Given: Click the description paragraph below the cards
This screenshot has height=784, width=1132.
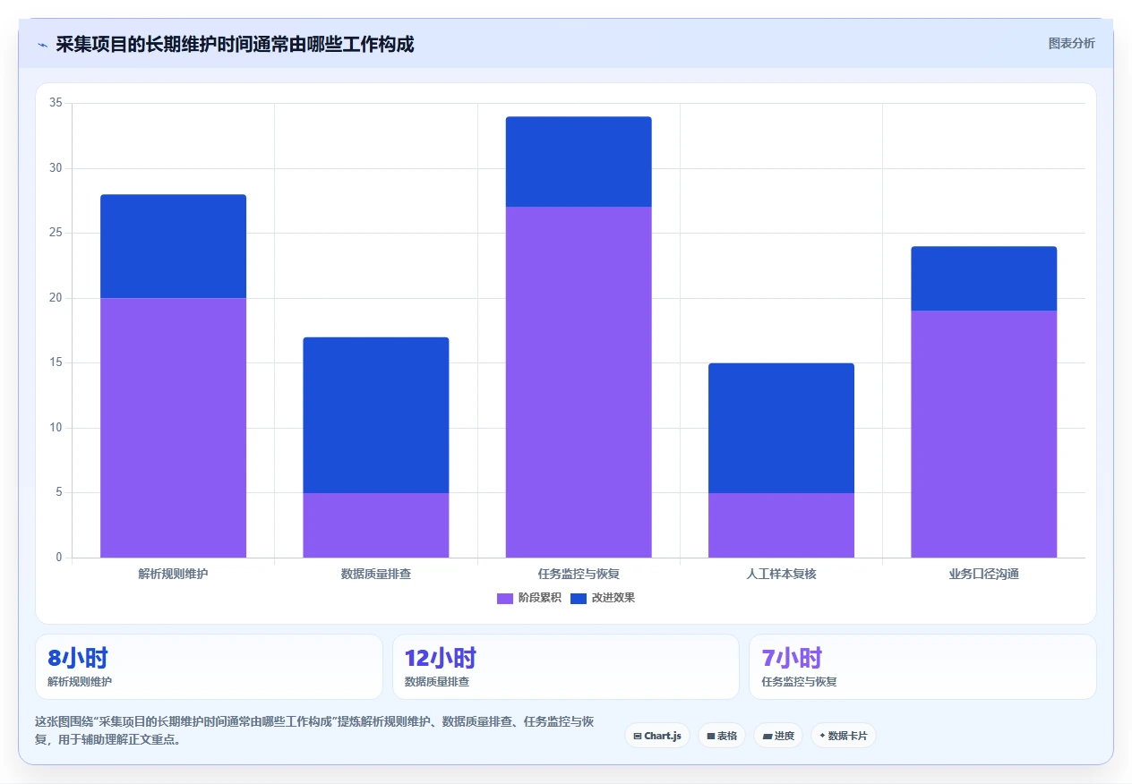Looking at the screenshot, I should pos(314,730).
